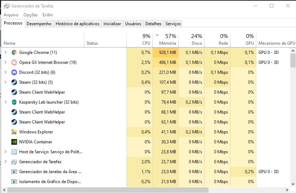Sort by Mecanismo de GPU column header
The height and width of the screenshot is (193, 296).
pyautogui.click(x=276, y=40)
